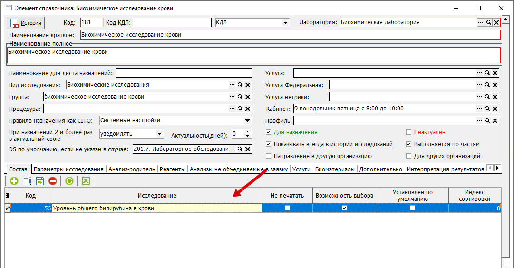
Task: Switch to the Дополнительно tab
Action: [x=380, y=169]
